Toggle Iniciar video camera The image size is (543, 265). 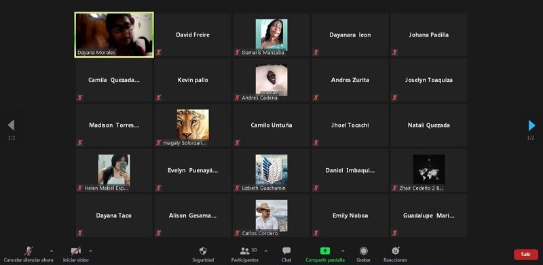coord(76,251)
